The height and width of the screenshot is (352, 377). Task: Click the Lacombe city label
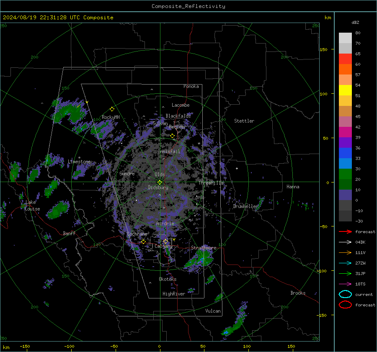(181, 105)
